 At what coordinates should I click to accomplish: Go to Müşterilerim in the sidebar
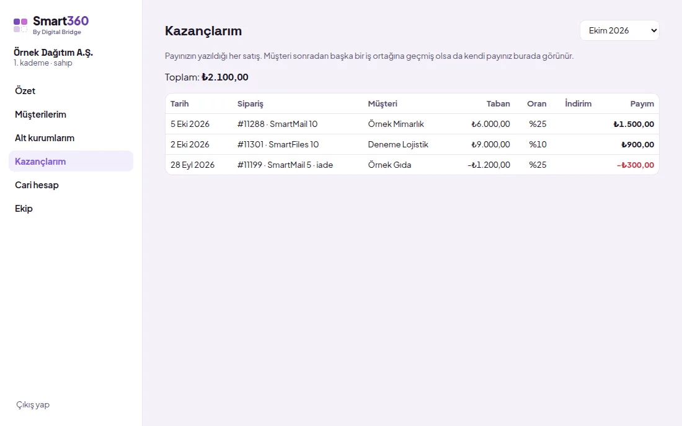71,114
